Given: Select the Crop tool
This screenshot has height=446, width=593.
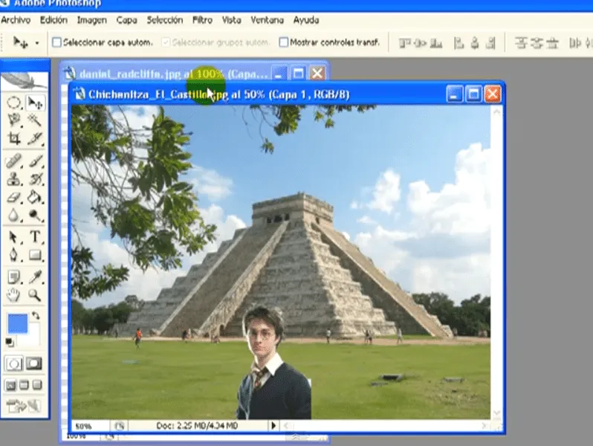Looking at the screenshot, I should pos(14,138).
